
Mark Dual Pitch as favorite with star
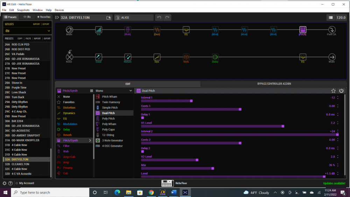[x=334, y=91]
